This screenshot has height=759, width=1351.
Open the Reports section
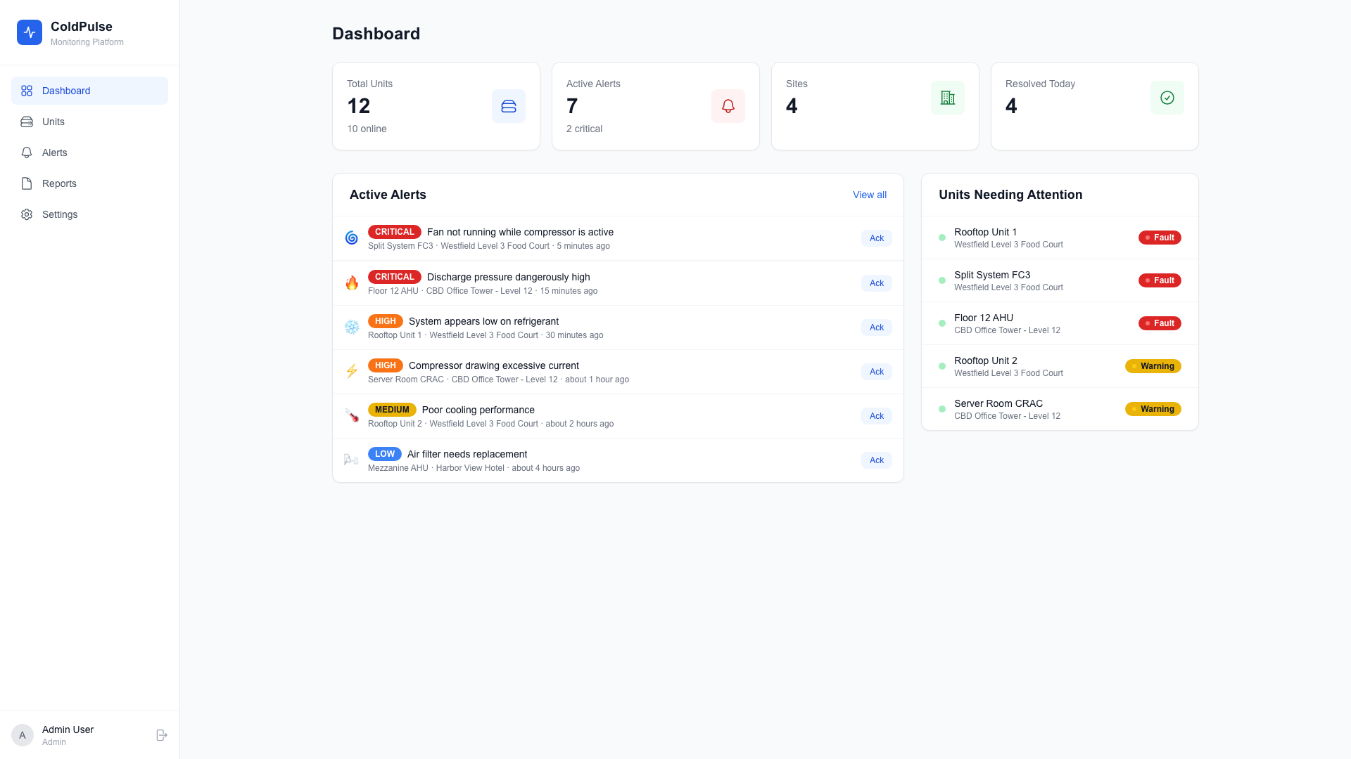coord(89,183)
